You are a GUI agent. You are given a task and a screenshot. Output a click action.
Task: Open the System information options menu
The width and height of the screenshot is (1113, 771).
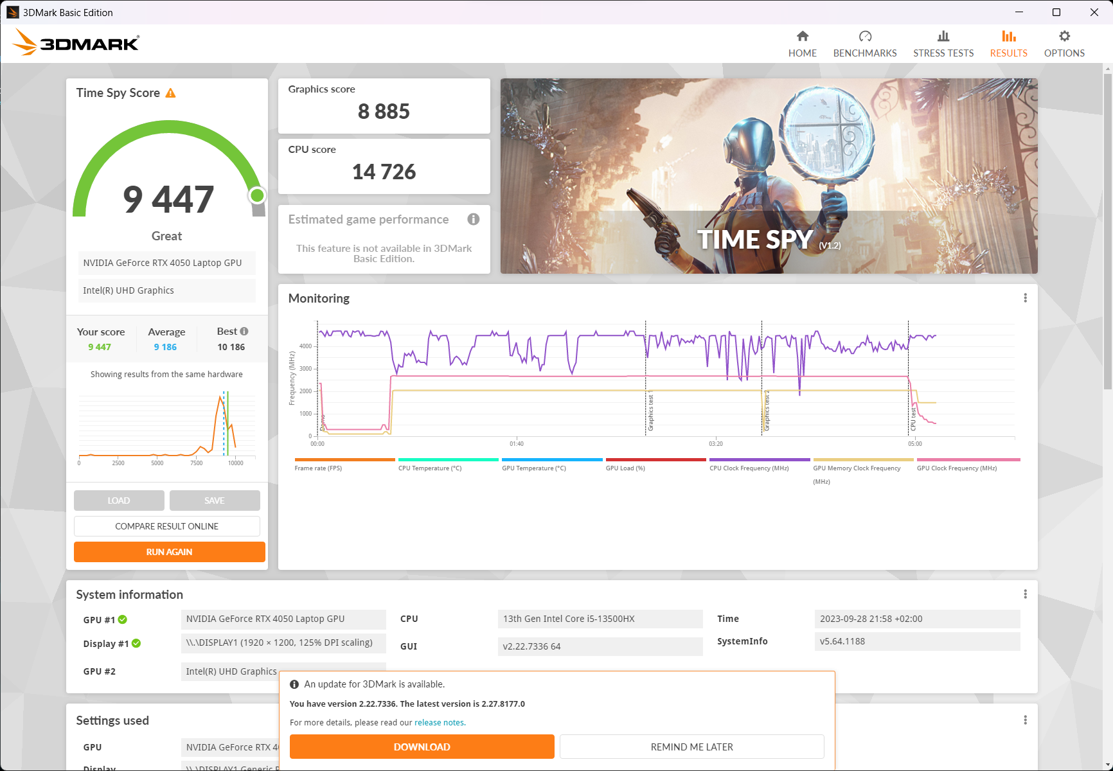tap(1025, 594)
